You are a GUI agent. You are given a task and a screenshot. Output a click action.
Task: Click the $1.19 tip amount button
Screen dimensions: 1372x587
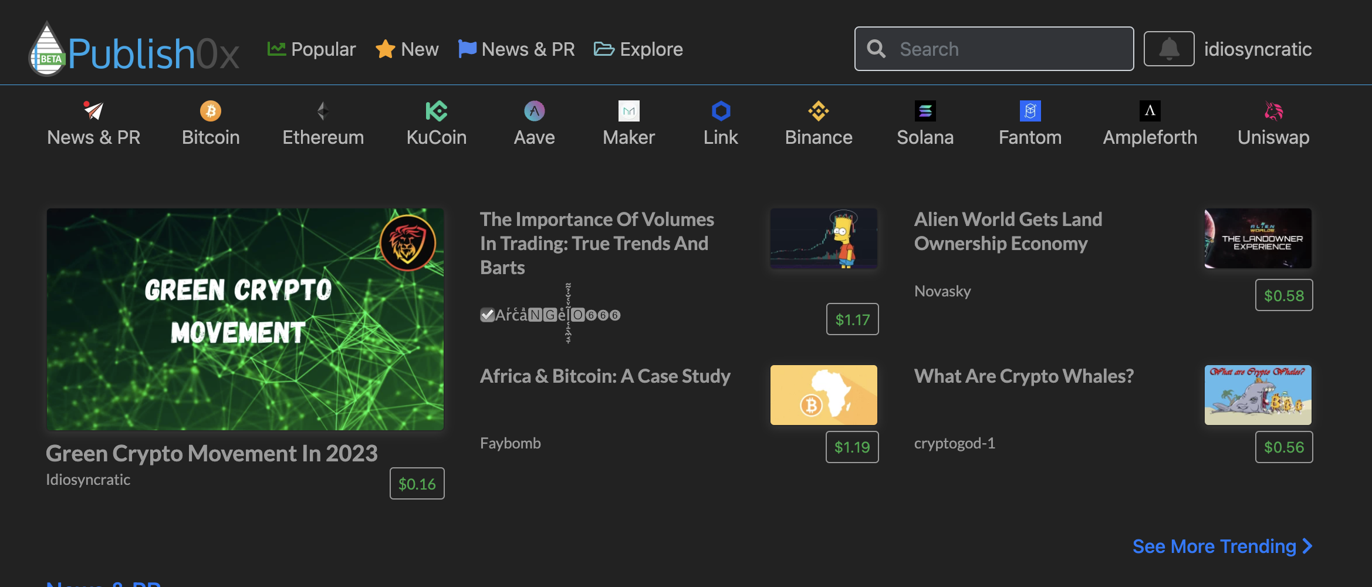point(852,447)
